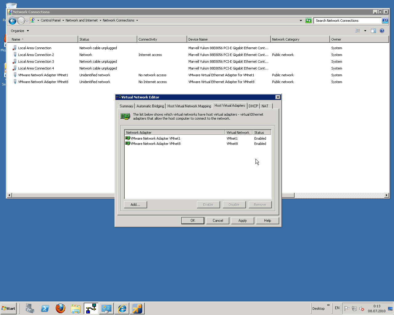Click the horizontal scrollbar right arrow
This screenshot has height=315, width=394.
click(x=387, y=195)
